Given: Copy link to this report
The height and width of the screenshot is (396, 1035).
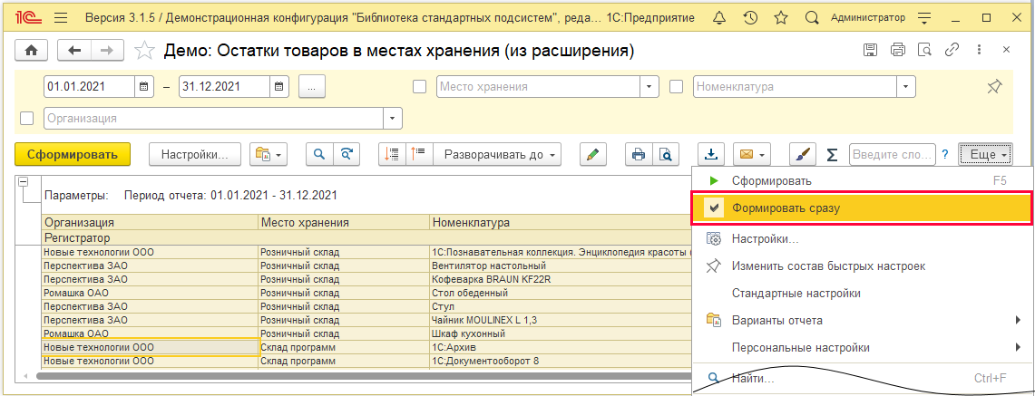Looking at the screenshot, I should pos(952,50).
